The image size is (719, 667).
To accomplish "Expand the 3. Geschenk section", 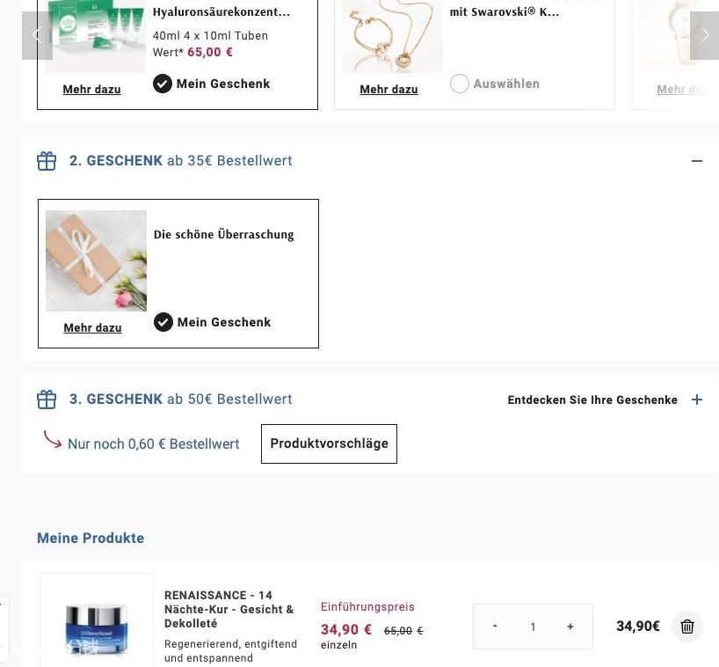I will [697, 399].
